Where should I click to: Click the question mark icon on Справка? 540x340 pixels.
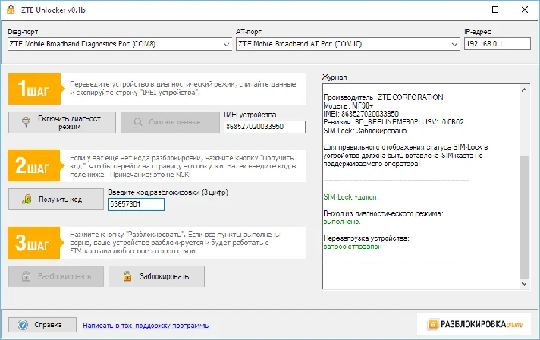23,325
